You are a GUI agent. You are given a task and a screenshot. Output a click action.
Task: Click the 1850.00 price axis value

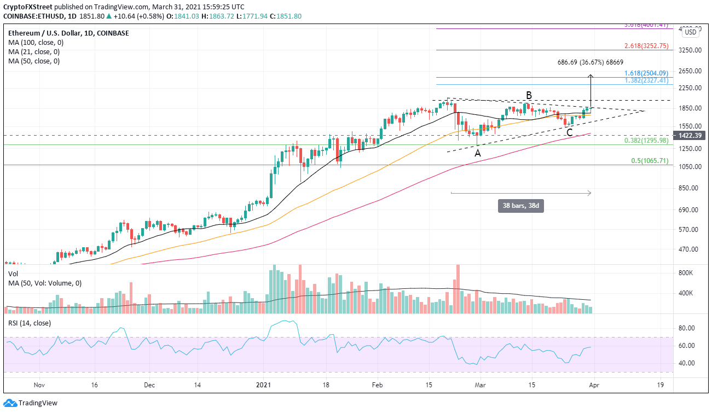(690, 108)
